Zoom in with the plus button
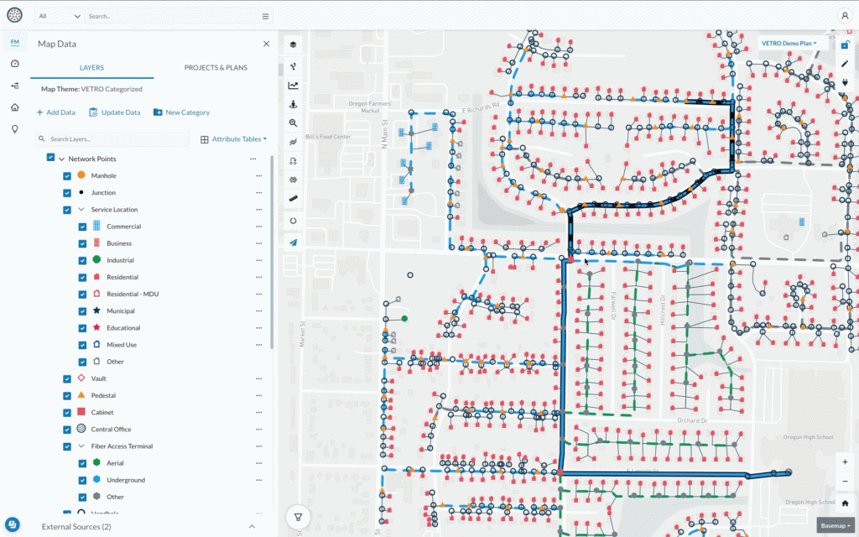This screenshot has width=859, height=537. point(845,462)
